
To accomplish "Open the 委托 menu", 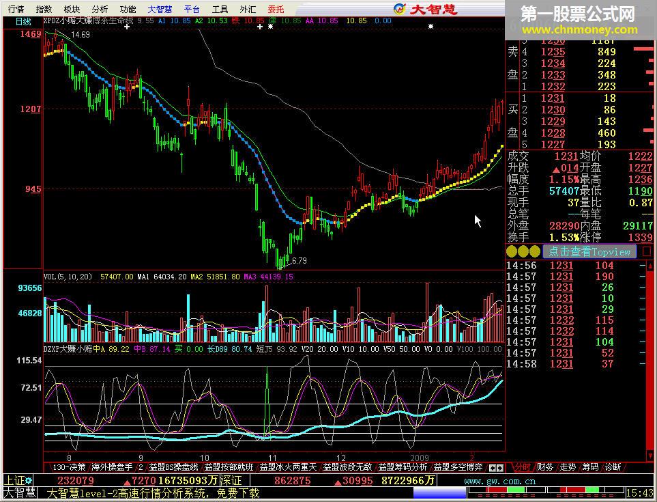I will point(276,9).
